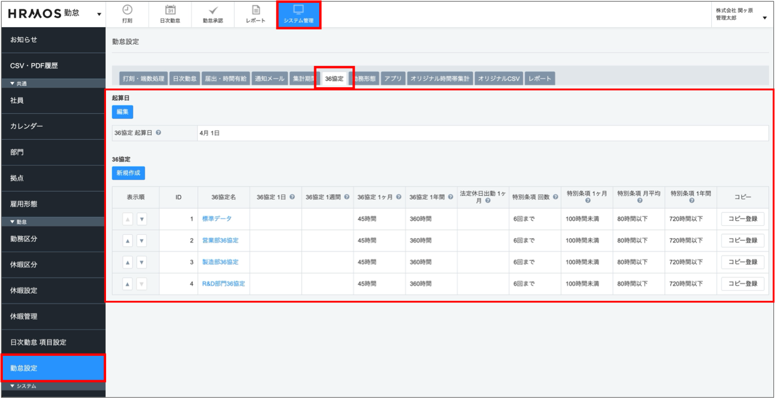Open the 日次勤怠 calendar icon
This screenshot has height=398, width=775.
point(170,10)
